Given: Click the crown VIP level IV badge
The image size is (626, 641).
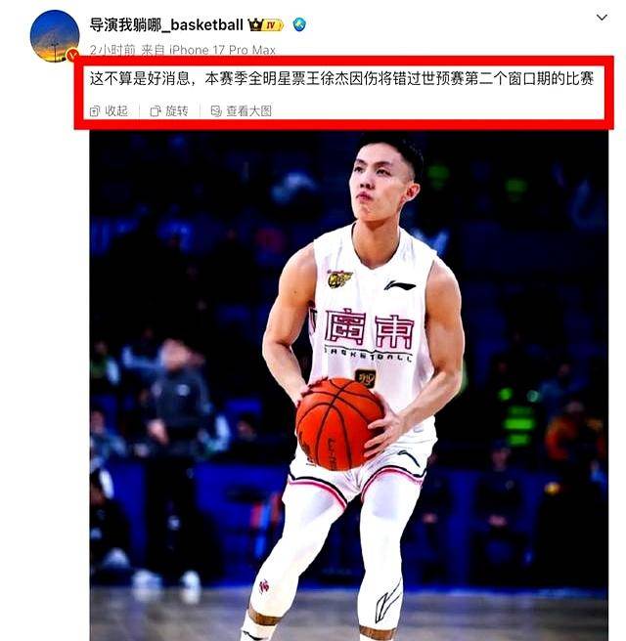Looking at the screenshot, I should 266,25.
